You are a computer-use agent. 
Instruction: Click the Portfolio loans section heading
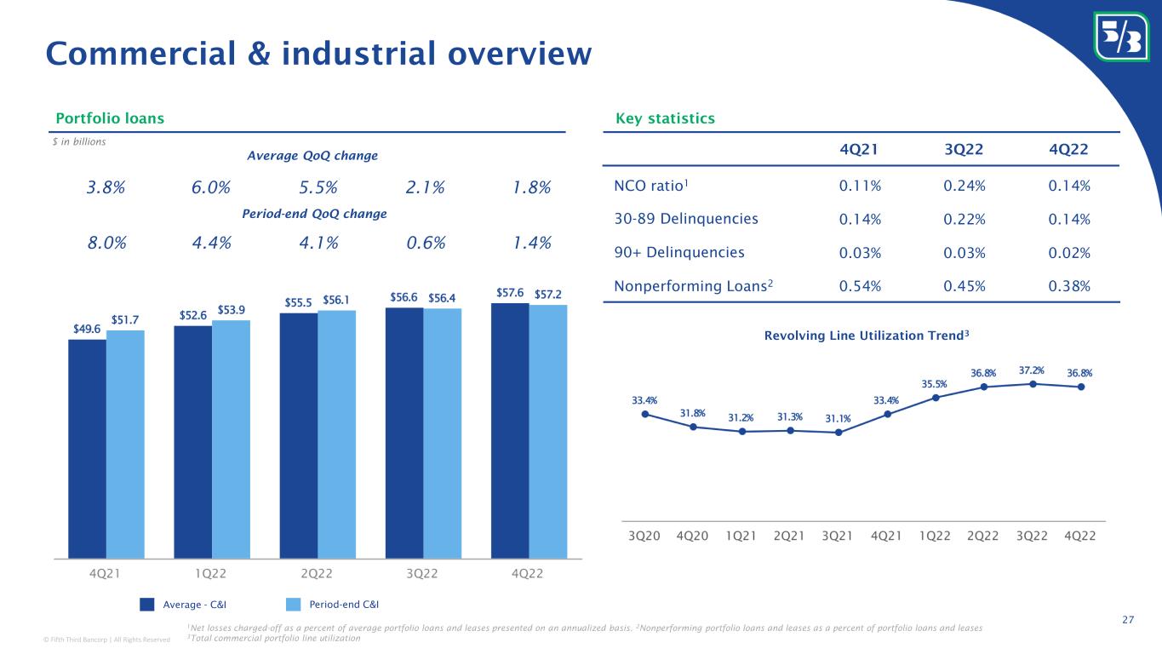[110, 118]
